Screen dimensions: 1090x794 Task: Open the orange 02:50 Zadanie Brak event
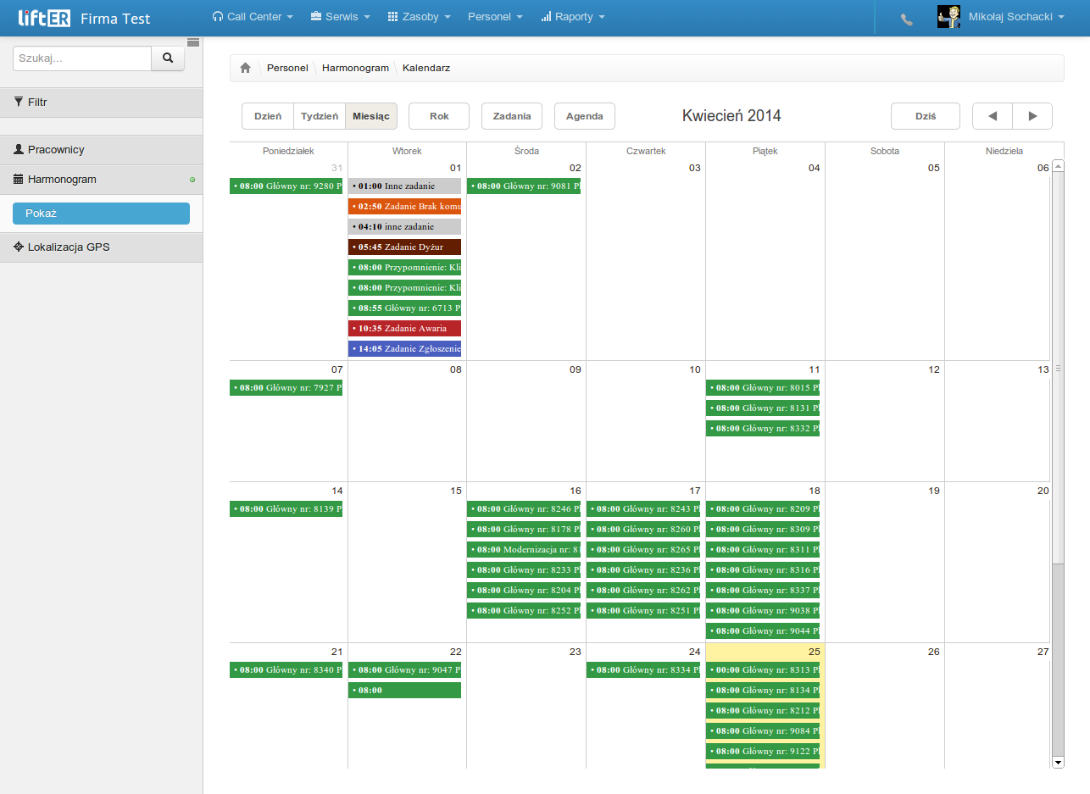pyautogui.click(x=404, y=206)
